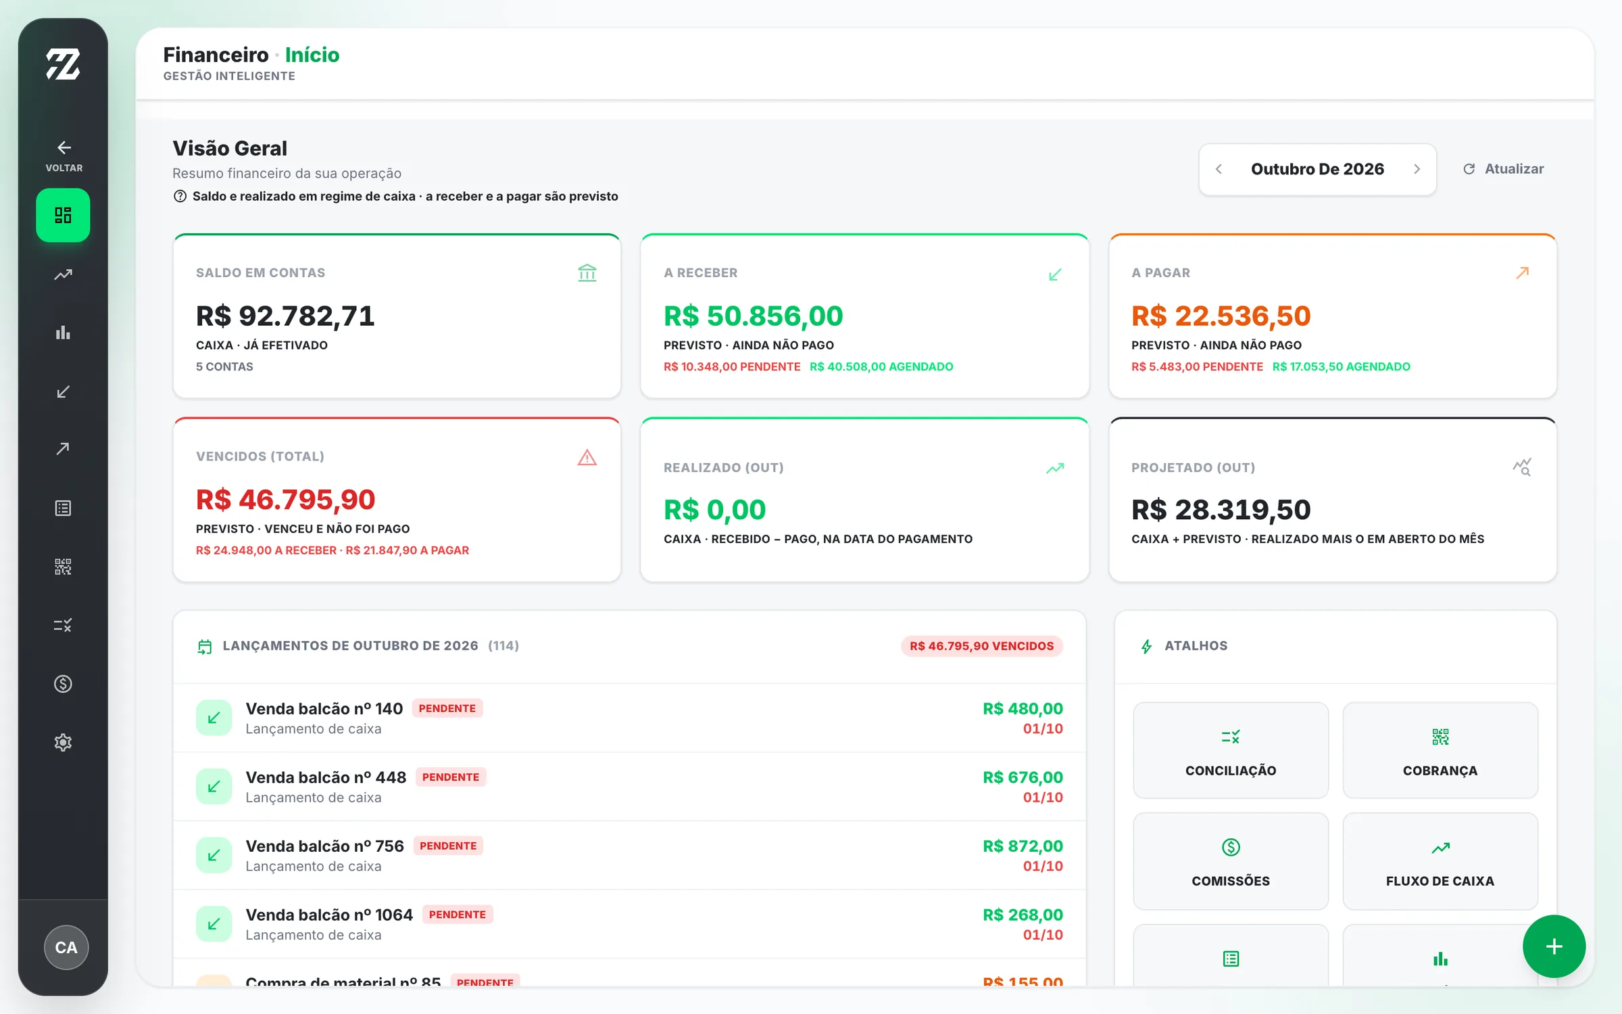
Task: Click the A Receber card value R$ 50.856,00
Action: coord(753,316)
